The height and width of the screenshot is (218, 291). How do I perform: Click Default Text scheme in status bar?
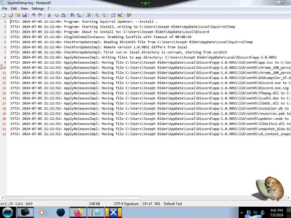pyautogui.click(x=173, y=204)
